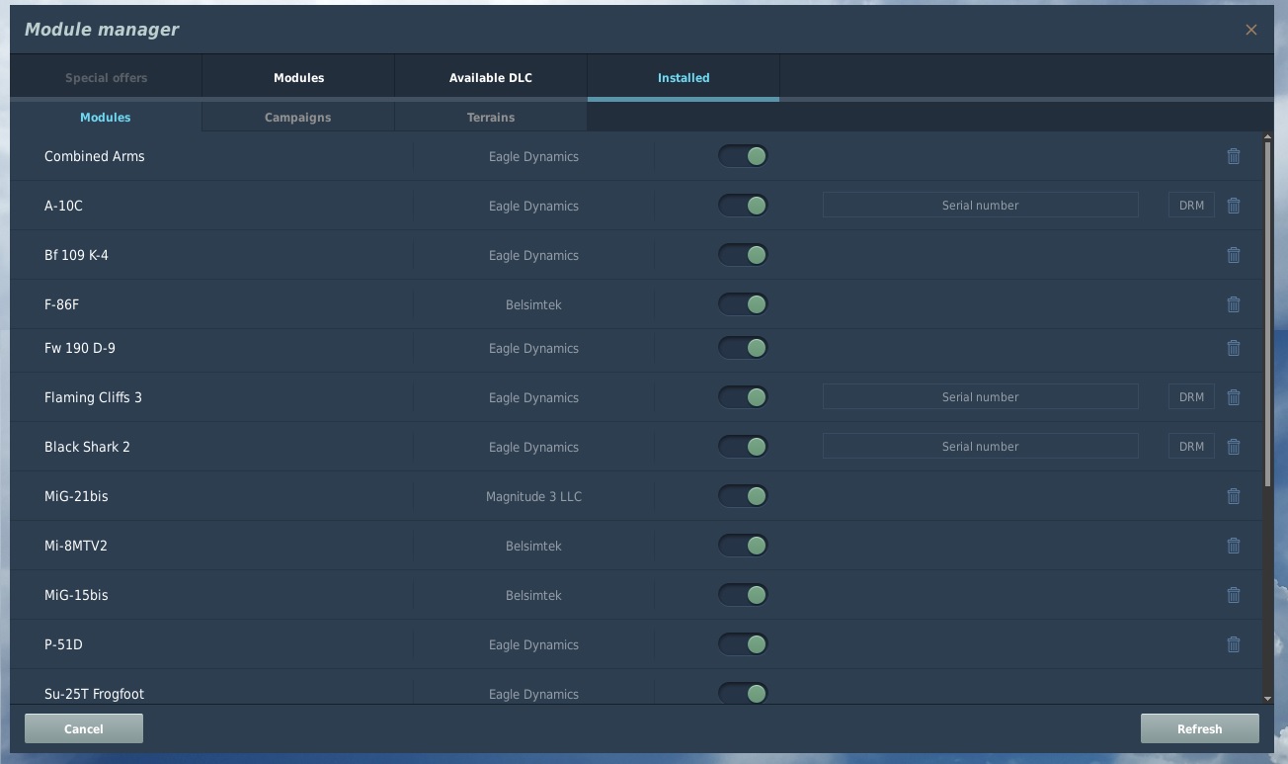The width and height of the screenshot is (1288, 764).
Task: Click Magnitude 3 LLC developer text
Action: pyautogui.click(x=533, y=496)
